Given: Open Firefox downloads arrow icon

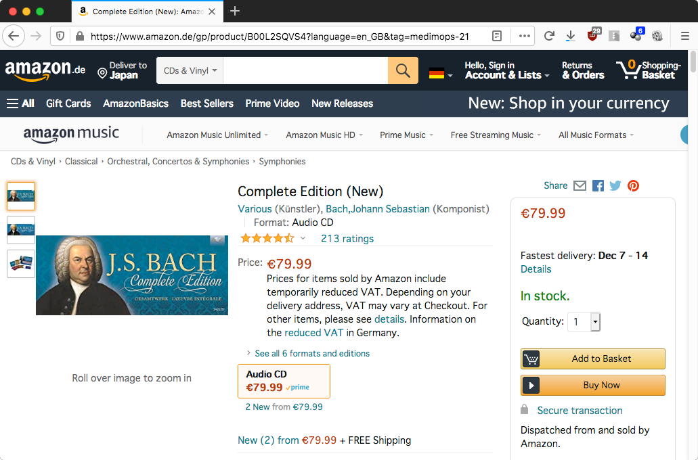Looking at the screenshot, I should (570, 36).
